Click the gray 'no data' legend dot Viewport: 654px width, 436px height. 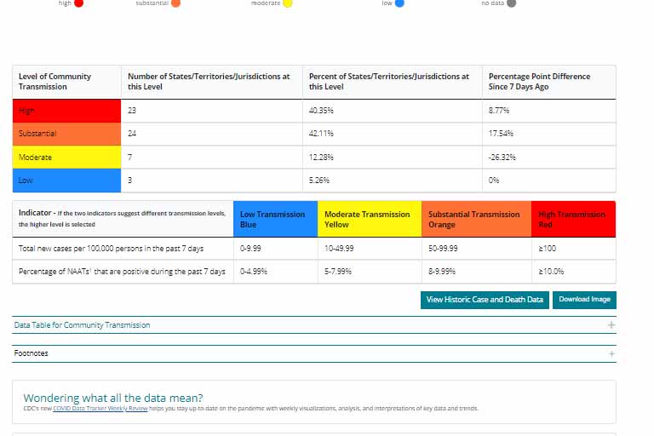(511, 3)
